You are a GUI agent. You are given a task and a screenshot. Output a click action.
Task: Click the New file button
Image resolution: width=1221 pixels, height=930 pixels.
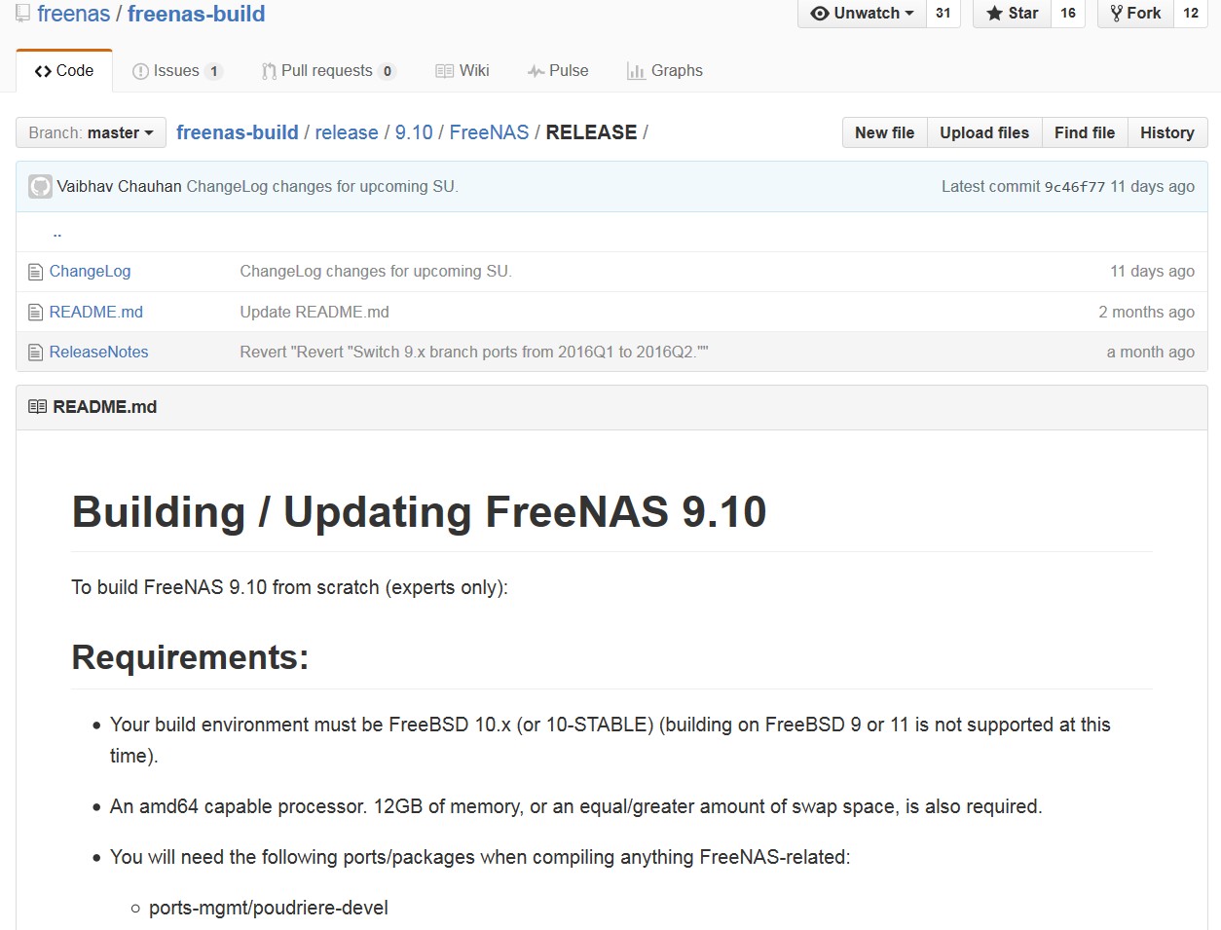tap(884, 133)
